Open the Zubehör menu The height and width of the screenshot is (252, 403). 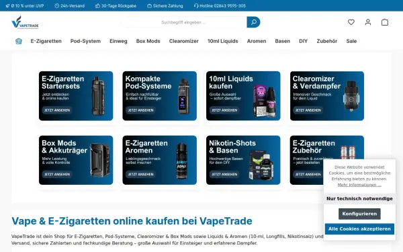point(327,41)
